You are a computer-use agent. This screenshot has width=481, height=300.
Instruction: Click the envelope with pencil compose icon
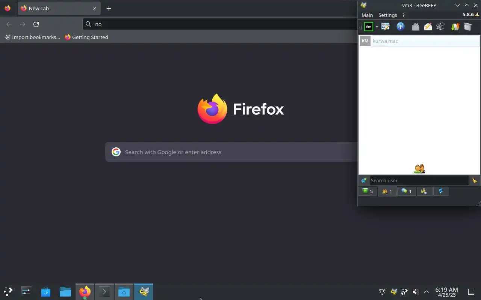point(428,27)
